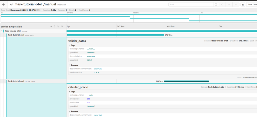
Task: Click the Expand All double-down chevron
Action: (x=58, y=26)
